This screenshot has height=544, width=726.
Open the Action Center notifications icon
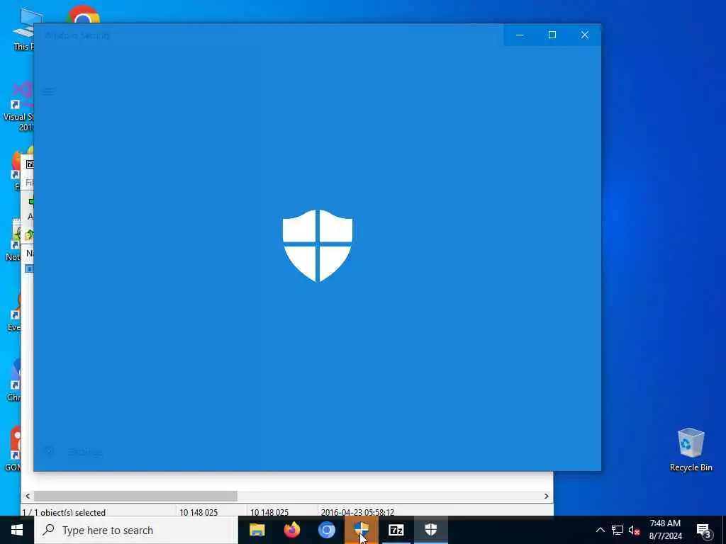[704, 530]
